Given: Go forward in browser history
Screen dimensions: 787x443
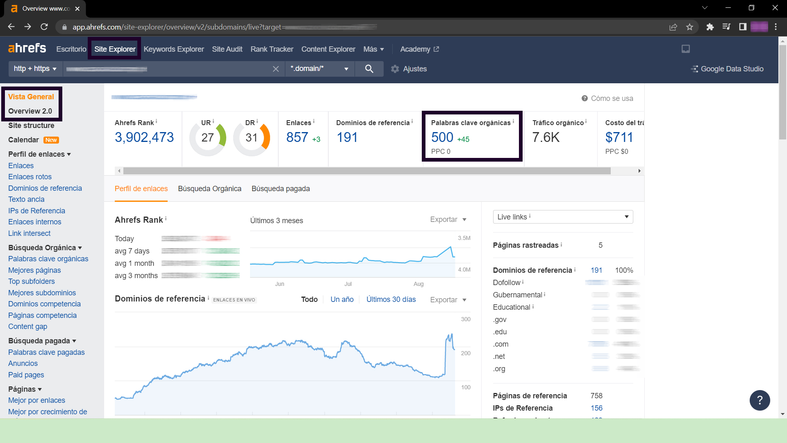Looking at the screenshot, I should [x=27, y=27].
